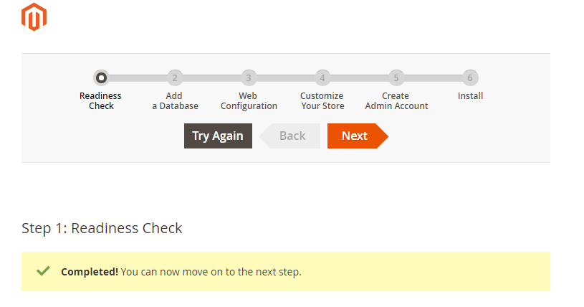Click the orange Next button
The image size is (584, 307).
pyautogui.click(x=356, y=136)
